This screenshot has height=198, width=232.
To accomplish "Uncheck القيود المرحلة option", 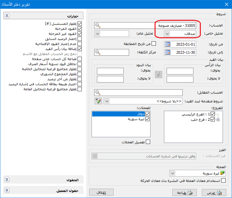I will point(79,29).
